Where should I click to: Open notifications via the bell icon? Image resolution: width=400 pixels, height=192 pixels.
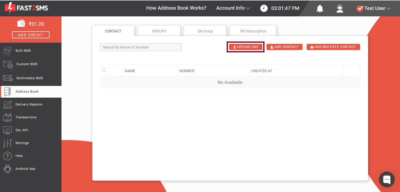pyautogui.click(x=320, y=8)
